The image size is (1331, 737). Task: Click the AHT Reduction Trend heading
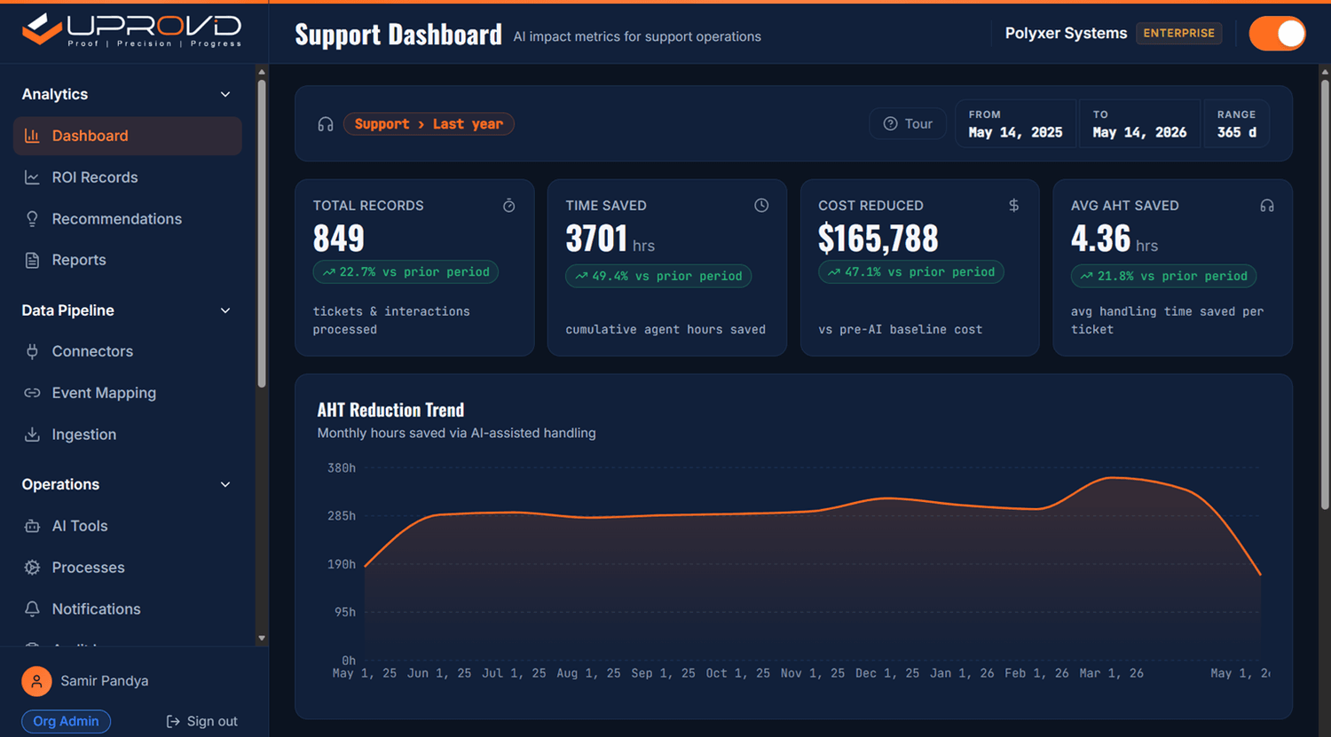coord(390,410)
